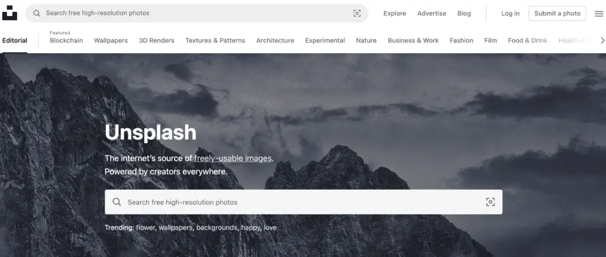Click the magnifier icon in hero search box
606x257 pixels.
117,202
